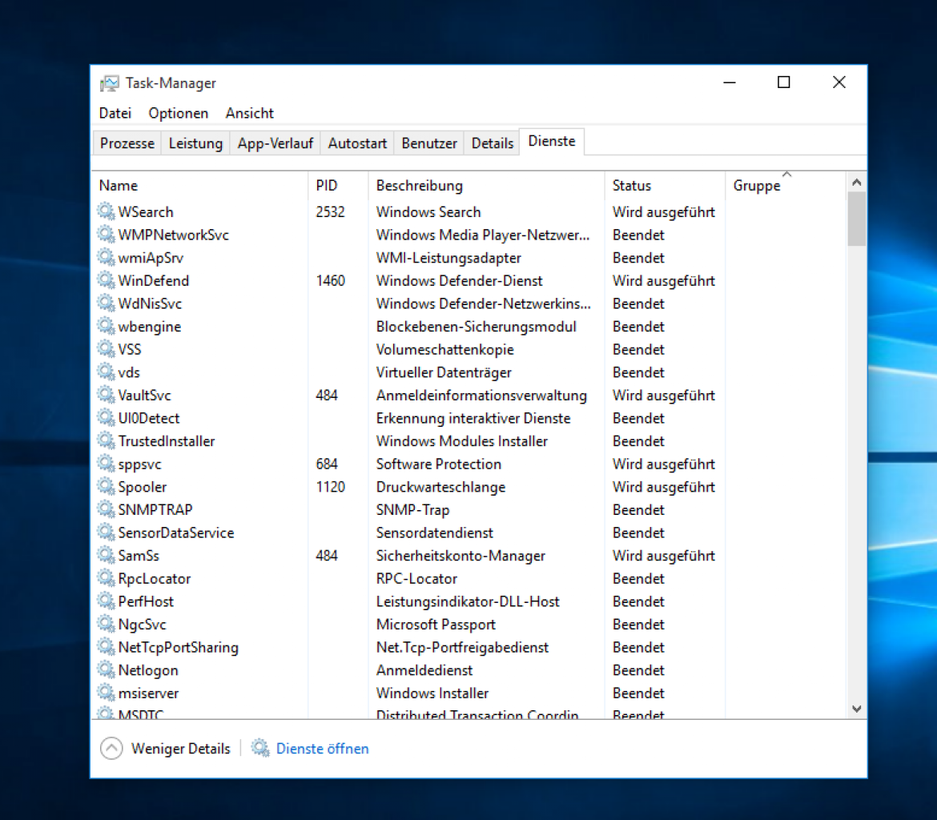Click Beendet status in TrustedInstaller row

coord(638,440)
